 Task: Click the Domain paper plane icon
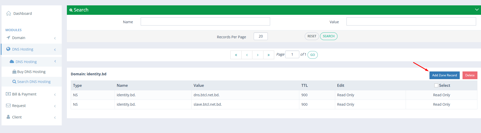[x=8, y=38]
